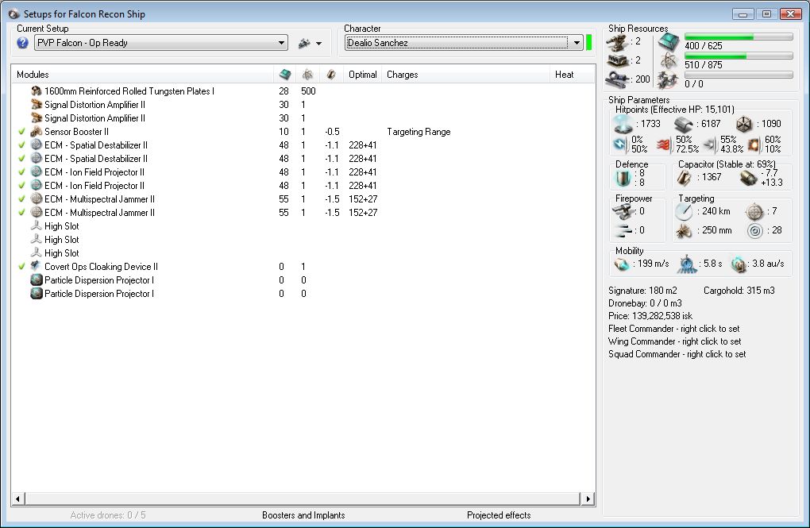Click the Signature: 180 m2 text
The width and height of the screenshot is (810, 528).
[642, 291]
